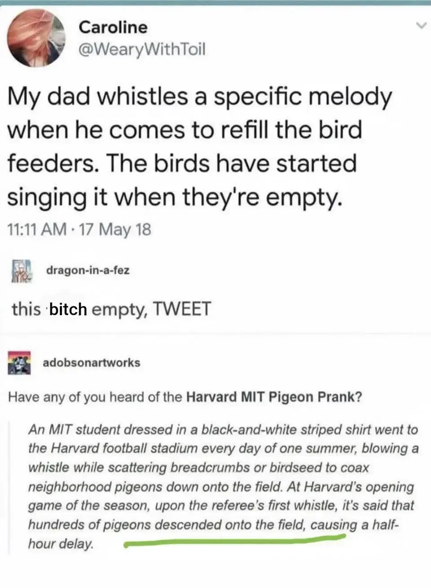Click the tweet's first line about dad whistling
Image resolution: width=431 pixels, height=588 pixels.
click(200, 97)
